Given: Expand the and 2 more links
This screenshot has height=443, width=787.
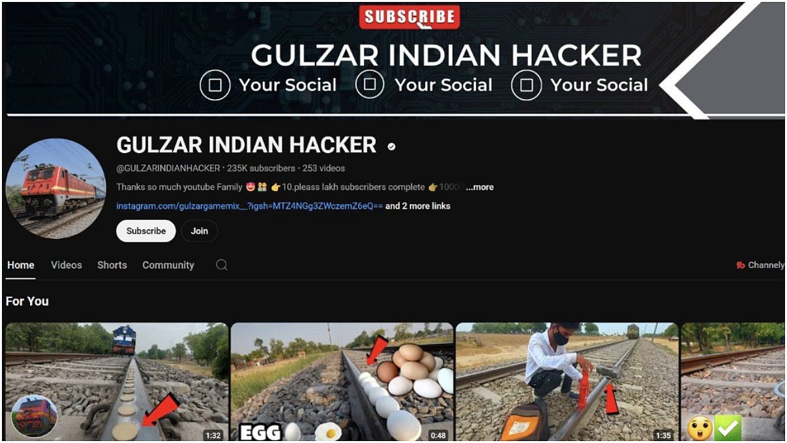Looking at the screenshot, I should pos(418,206).
